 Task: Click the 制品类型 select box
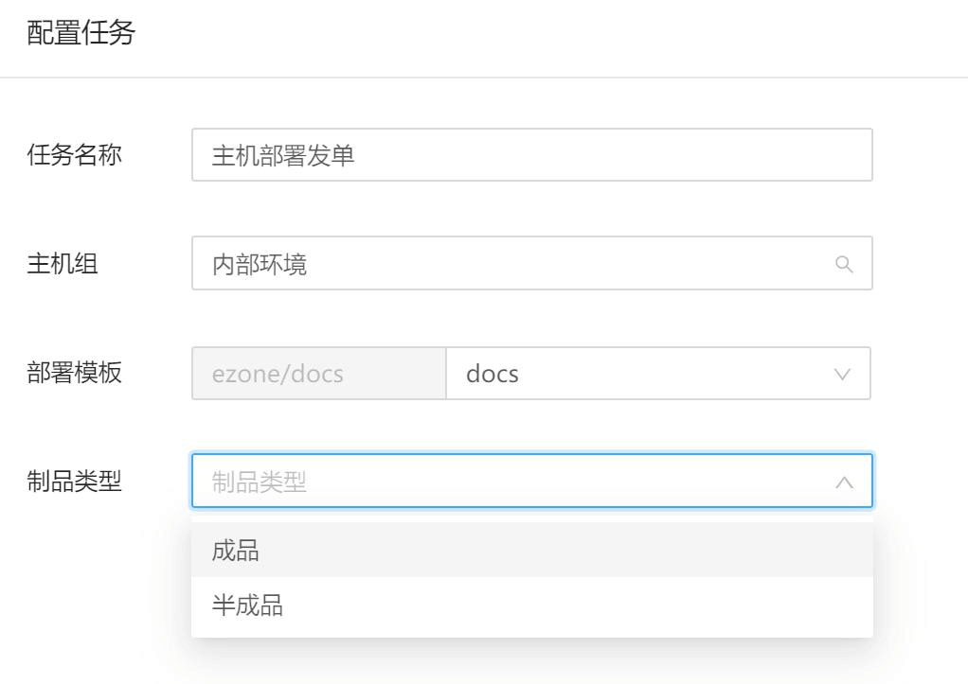[x=531, y=482]
